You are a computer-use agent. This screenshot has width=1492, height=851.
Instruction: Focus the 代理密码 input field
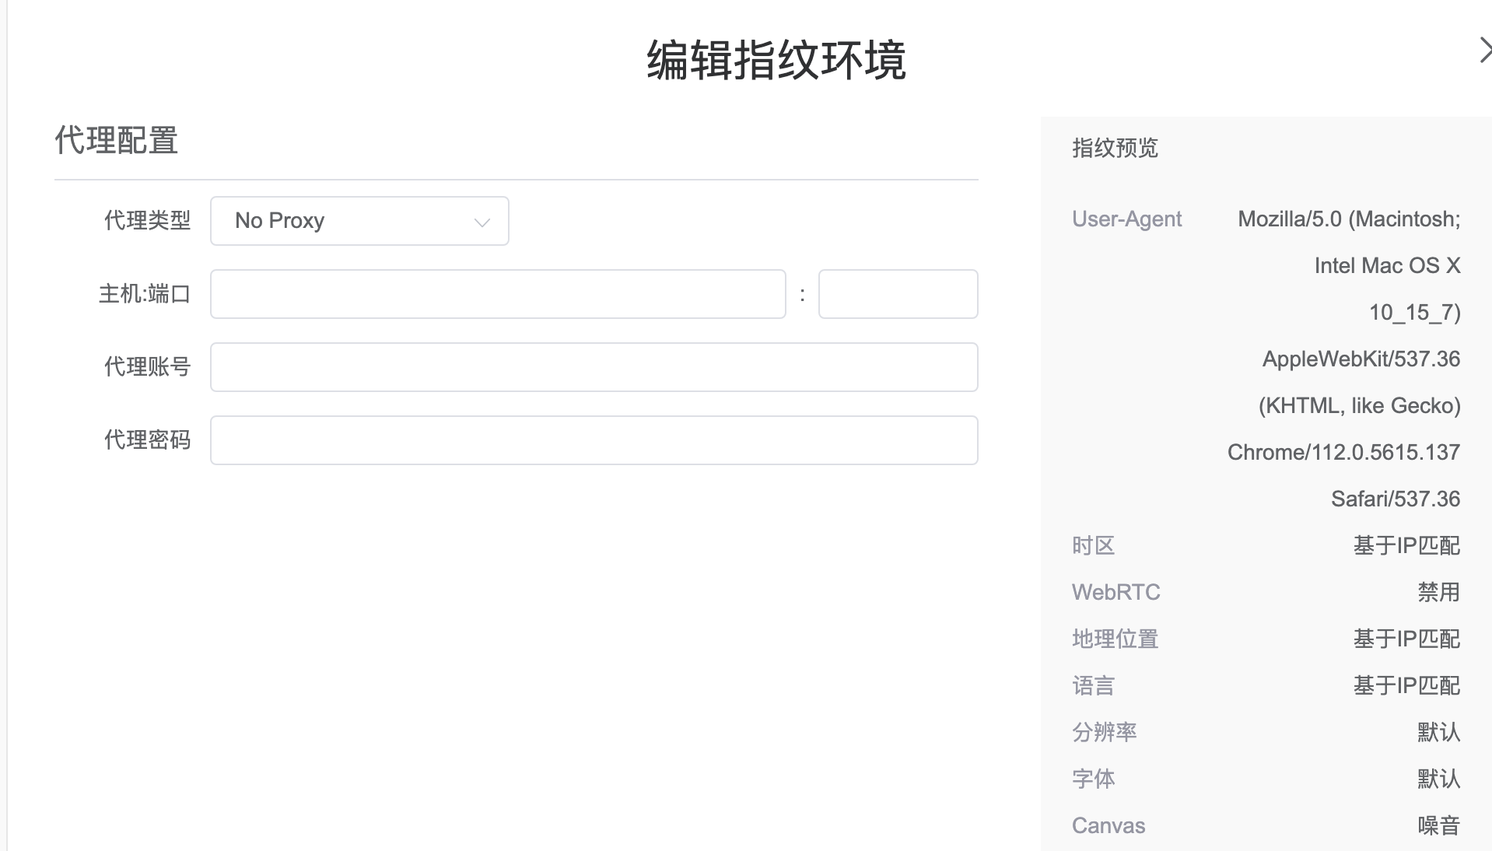coord(594,440)
